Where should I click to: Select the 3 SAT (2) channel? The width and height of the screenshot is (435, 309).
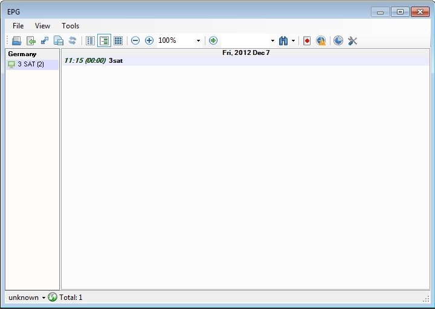click(x=32, y=65)
